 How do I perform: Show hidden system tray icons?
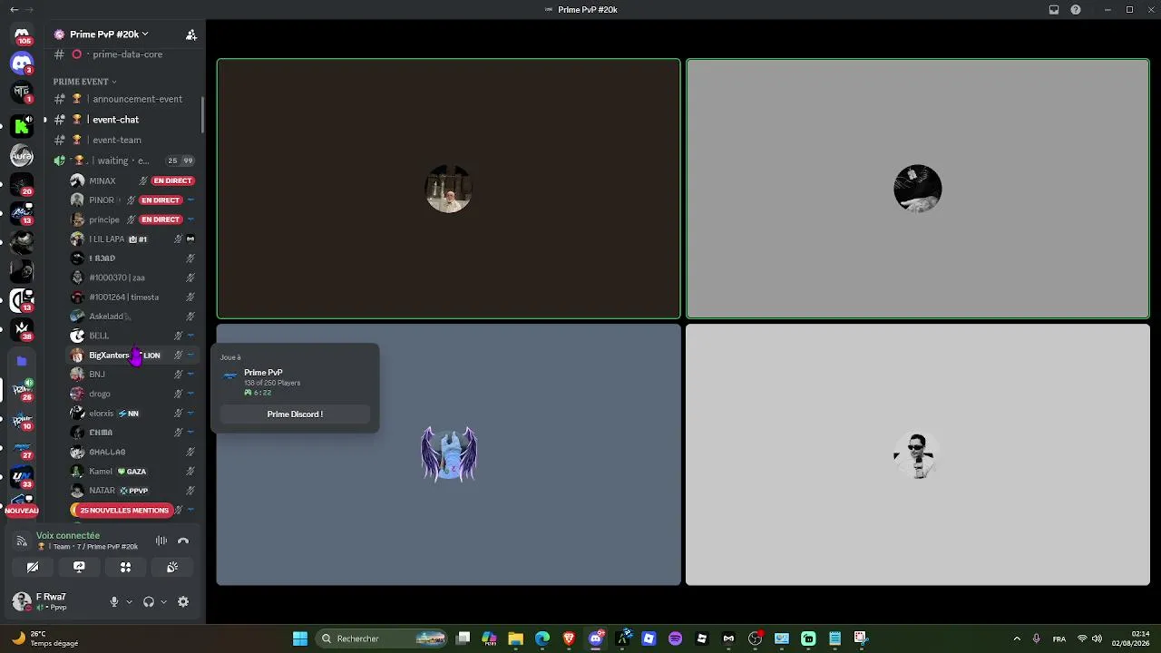coord(1017,638)
